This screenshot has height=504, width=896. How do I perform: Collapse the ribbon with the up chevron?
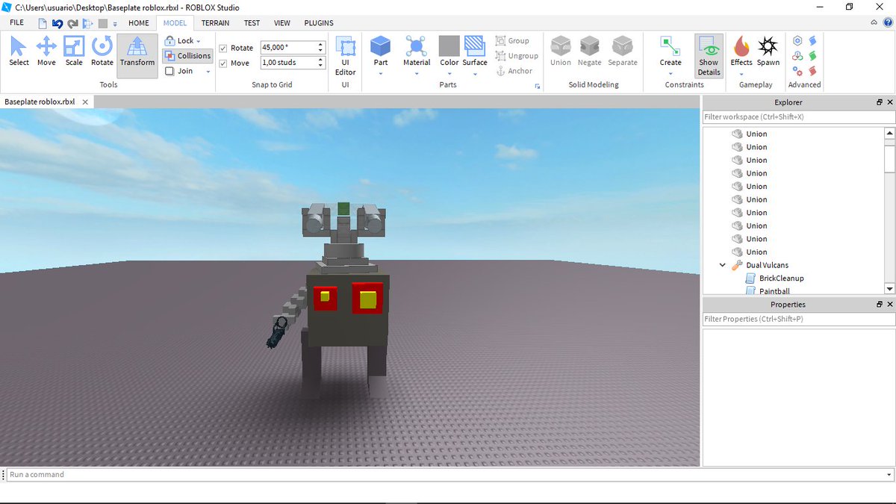[x=874, y=23]
